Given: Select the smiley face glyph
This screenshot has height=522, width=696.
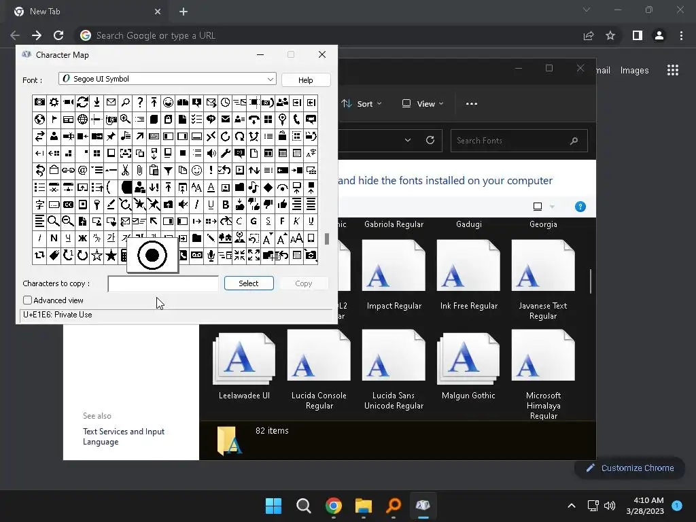Looking at the screenshot, I should click(x=196, y=170).
